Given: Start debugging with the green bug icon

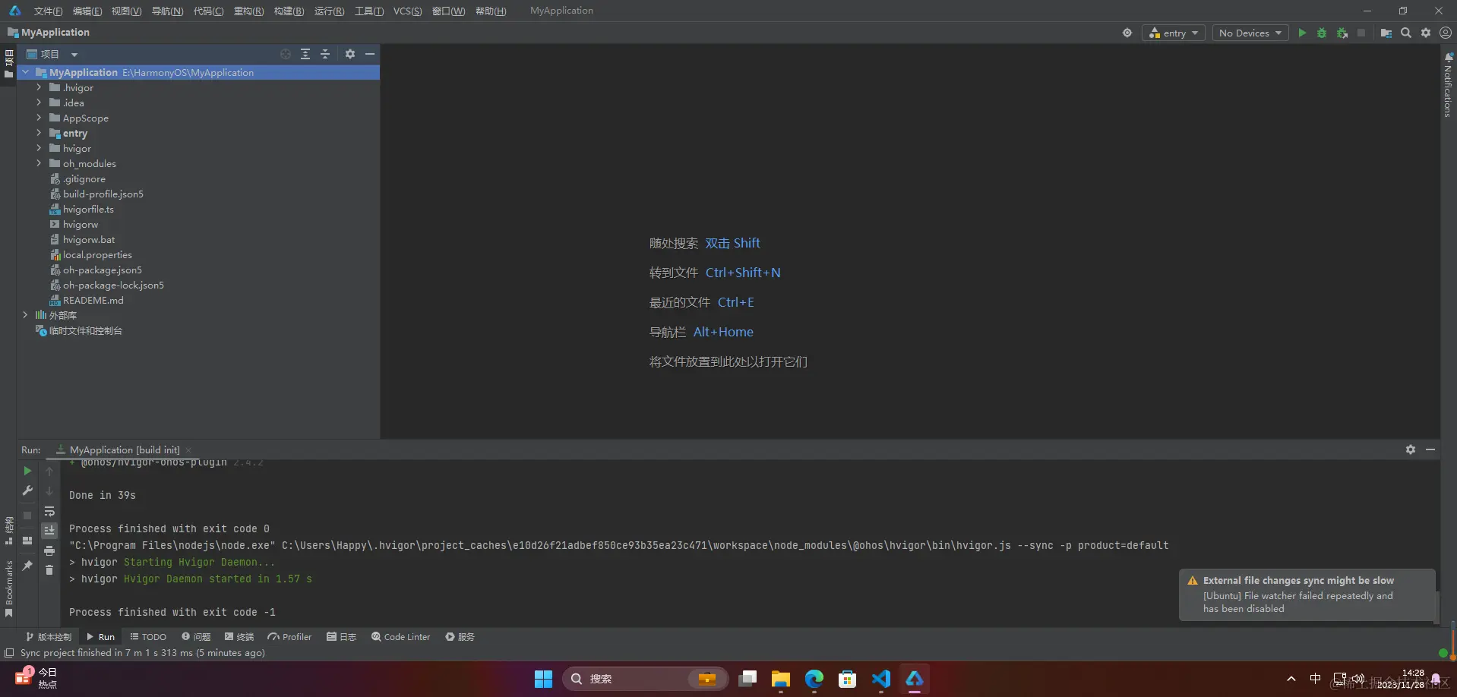Looking at the screenshot, I should pyautogui.click(x=1322, y=33).
